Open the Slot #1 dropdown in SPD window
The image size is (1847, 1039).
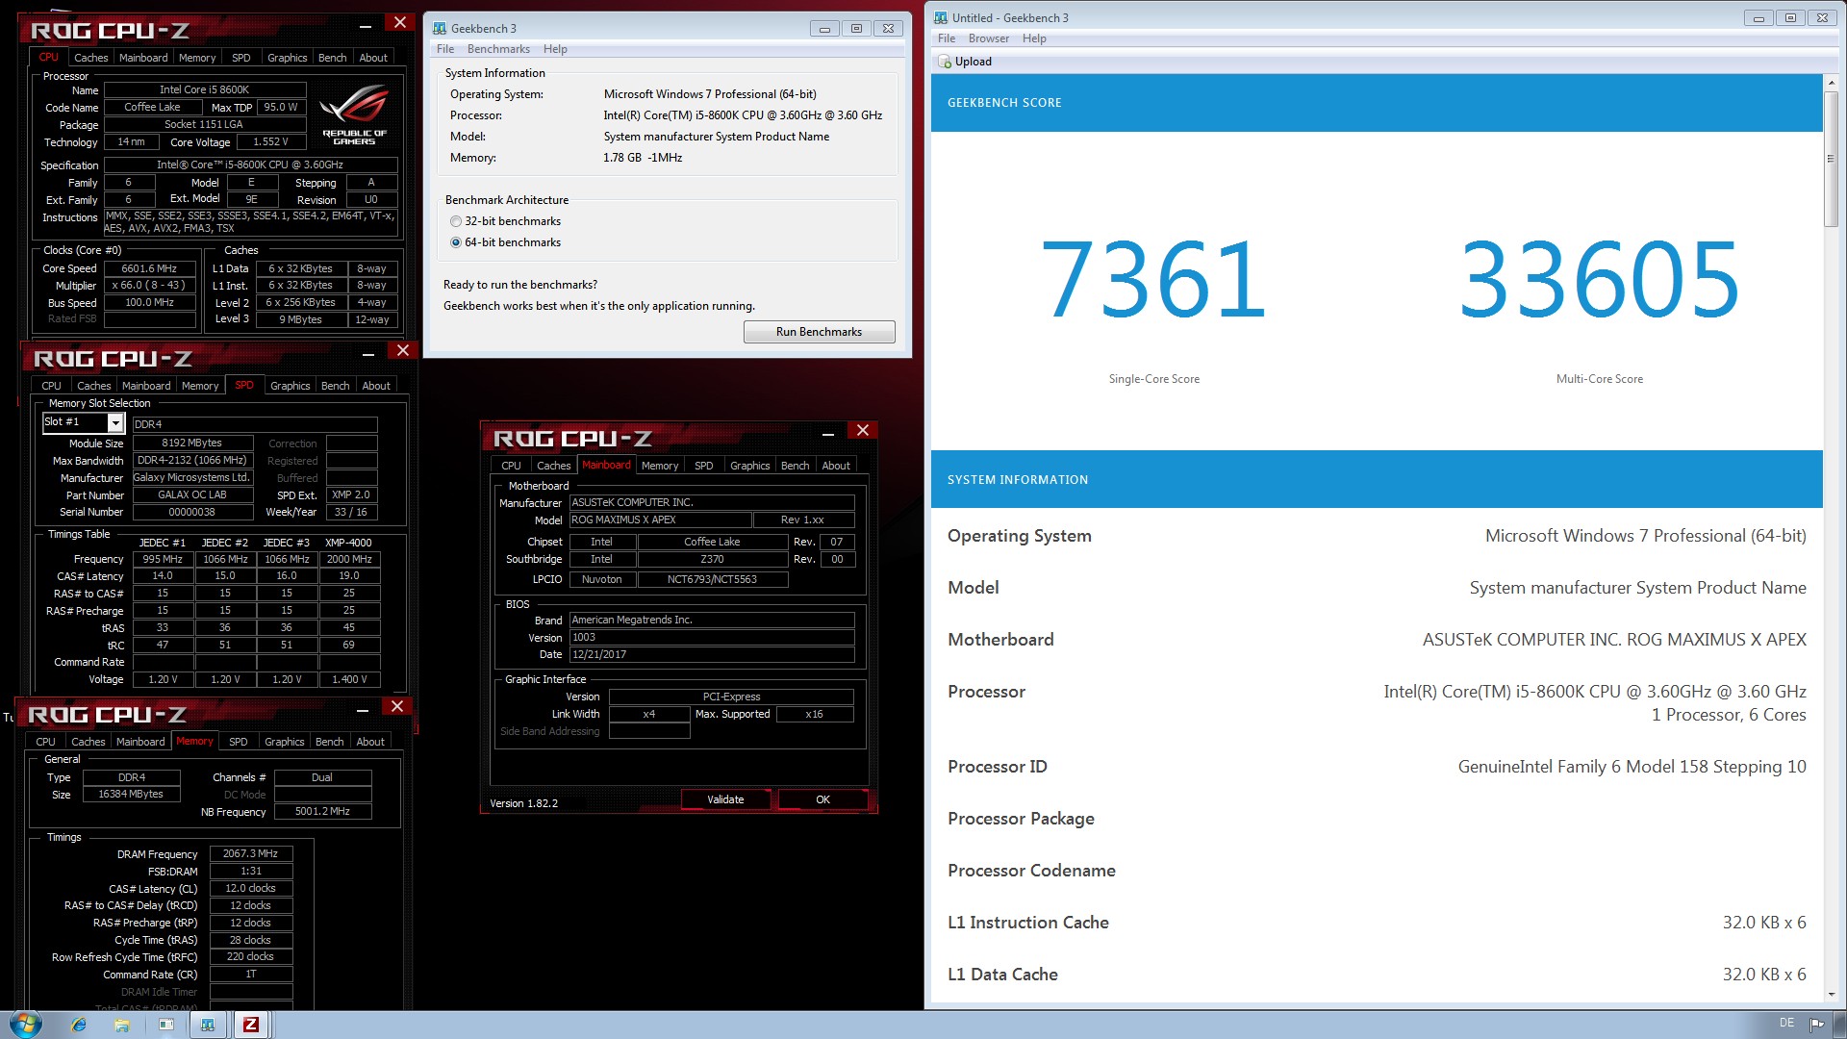tap(115, 422)
